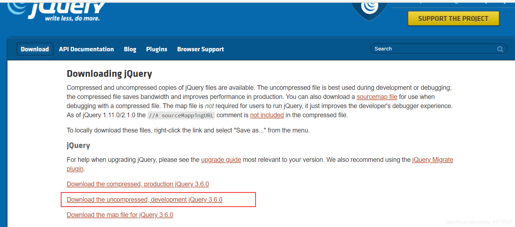Image resolution: width=515 pixels, height=227 pixels.
Task: Click the jQuery Migrate plugin link
Action: click(x=432, y=160)
